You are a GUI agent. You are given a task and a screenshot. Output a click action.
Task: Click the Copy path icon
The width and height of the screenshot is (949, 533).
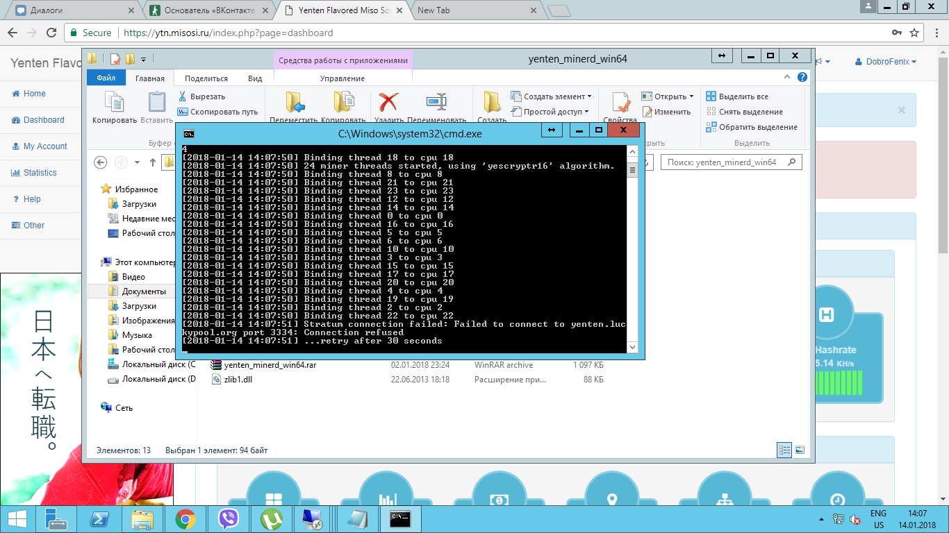(182, 112)
